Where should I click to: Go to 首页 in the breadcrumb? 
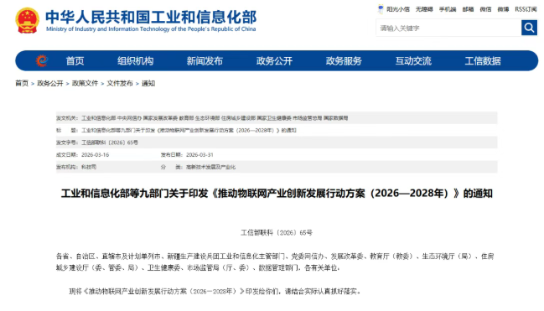click(22, 83)
